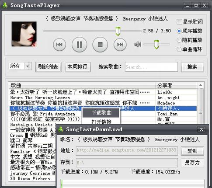Image resolution: width=212 pixels, height=188 pixels.
Task: Click sharer name An..night
Action: 169,97
